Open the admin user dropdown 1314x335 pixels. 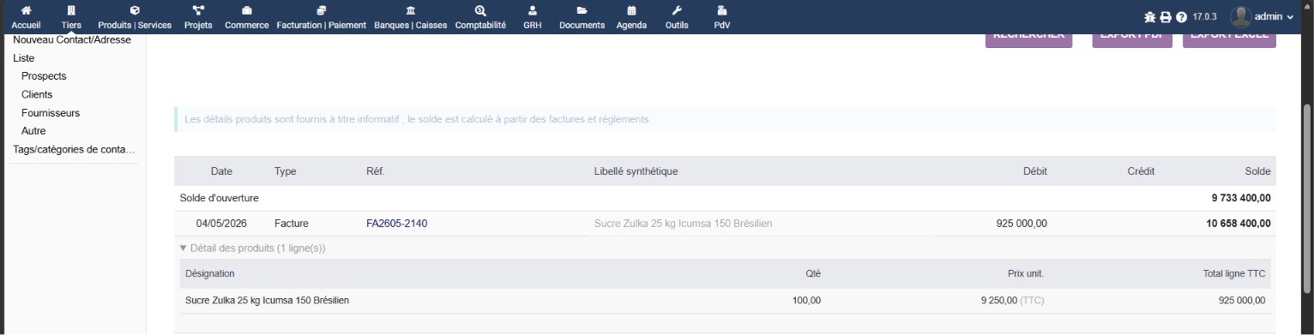coord(1262,16)
